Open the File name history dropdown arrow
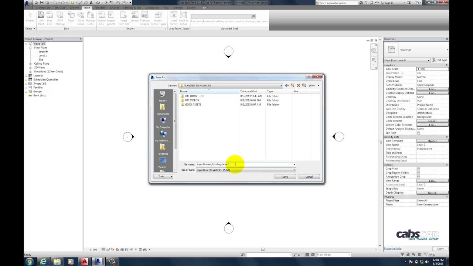This screenshot has height=266, width=473. click(x=294, y=164)
